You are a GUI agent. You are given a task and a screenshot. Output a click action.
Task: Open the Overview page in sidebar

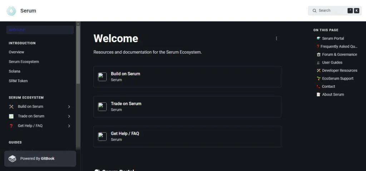click(16, 52)
